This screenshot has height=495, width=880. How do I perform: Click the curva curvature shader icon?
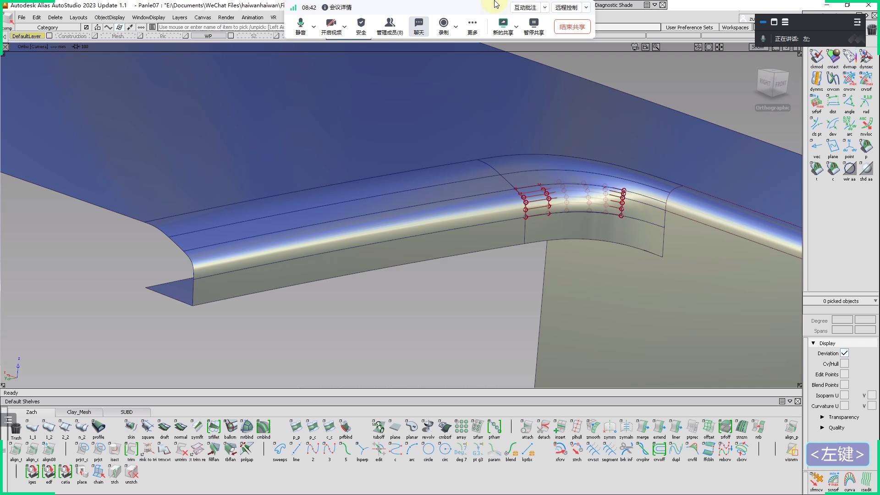click(x=849, y=480)
